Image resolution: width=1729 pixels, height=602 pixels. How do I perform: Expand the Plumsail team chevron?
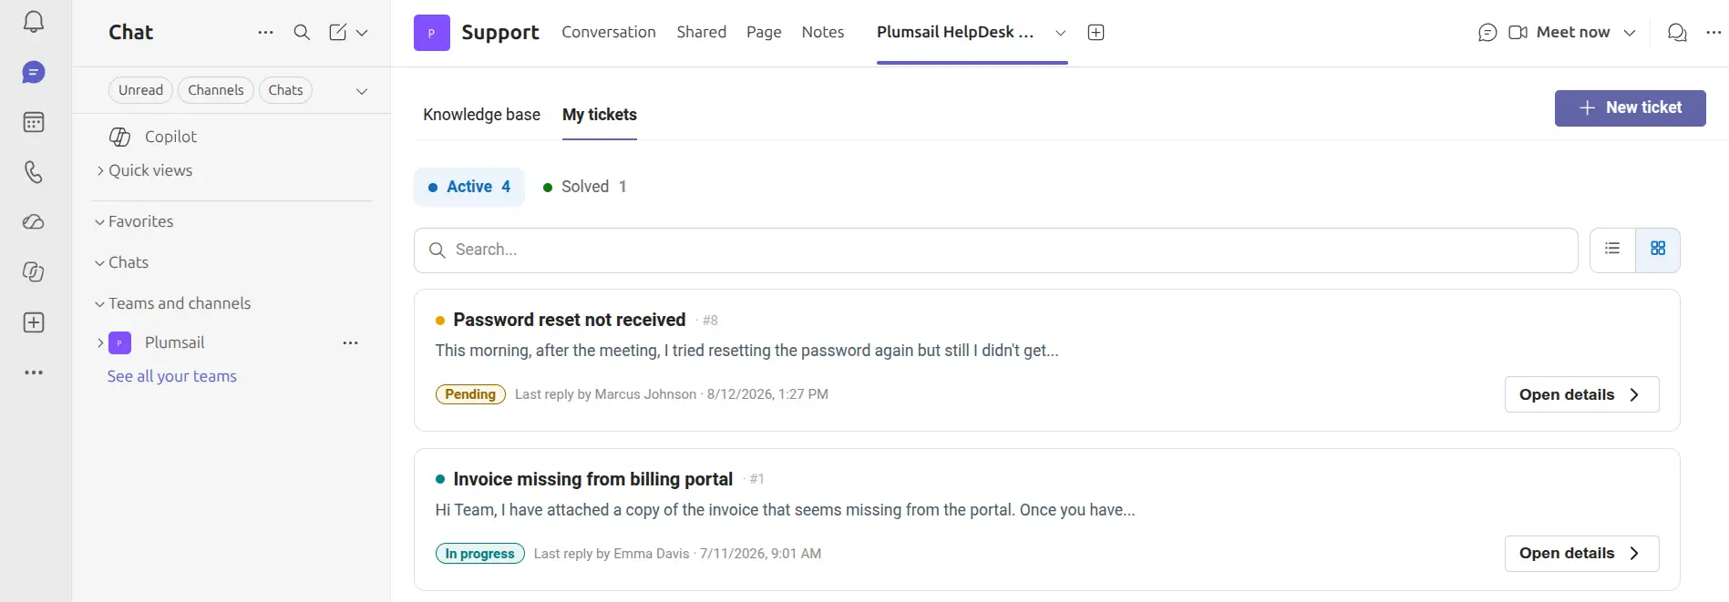point(100,342)
